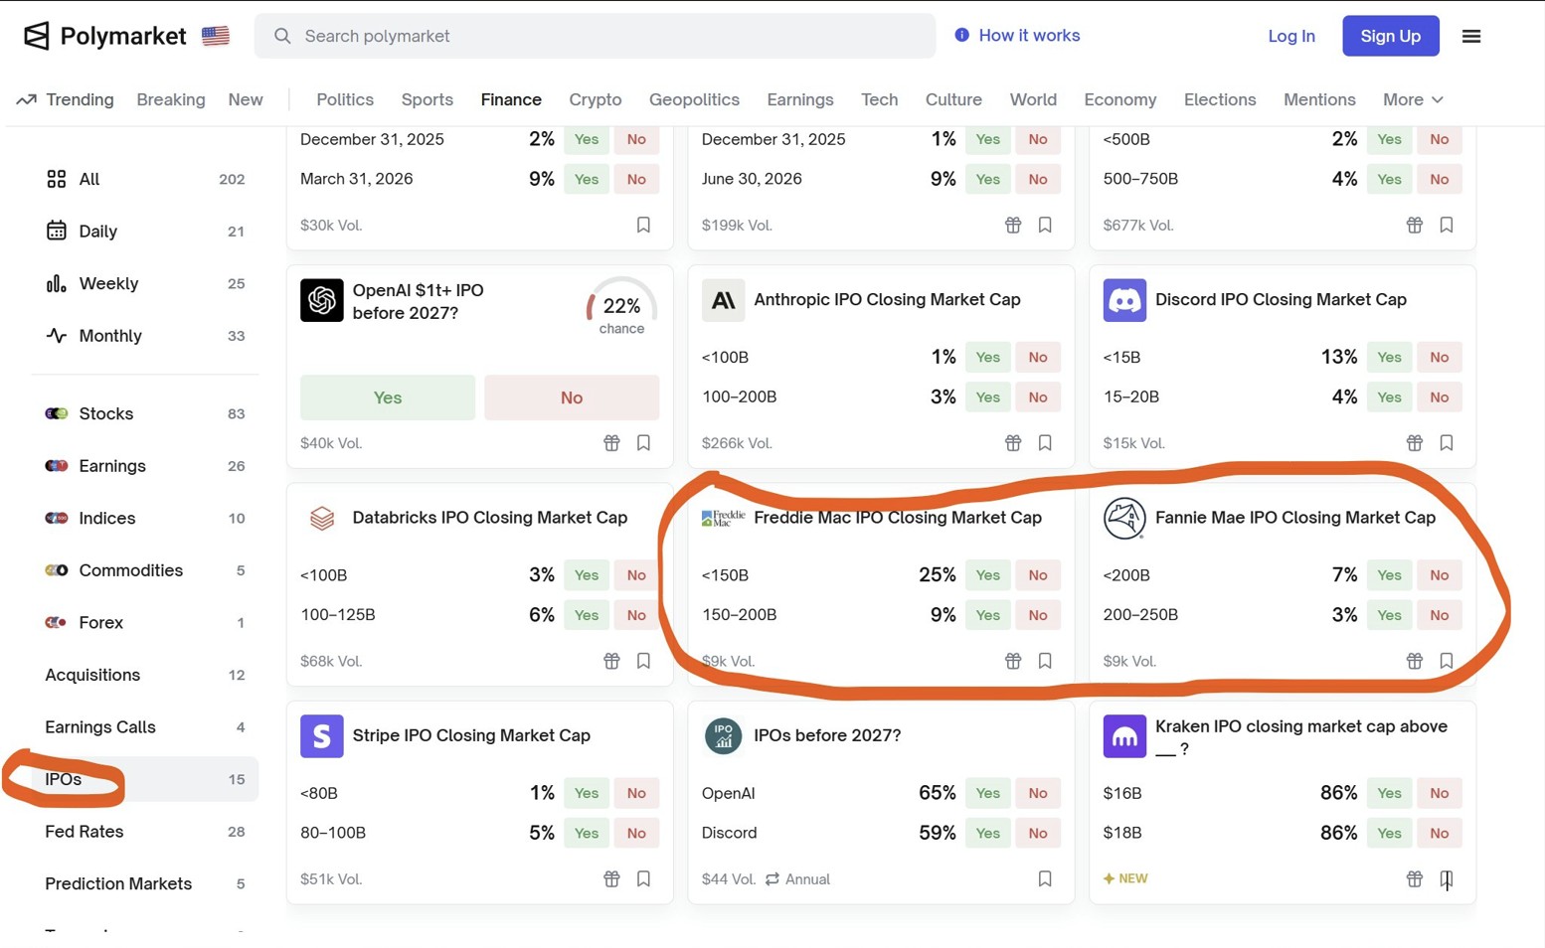Image resolution: width=1545 pixels, height=948 pixels.
Task: Click the Log In link
Action: click(x=1291, y=36)
